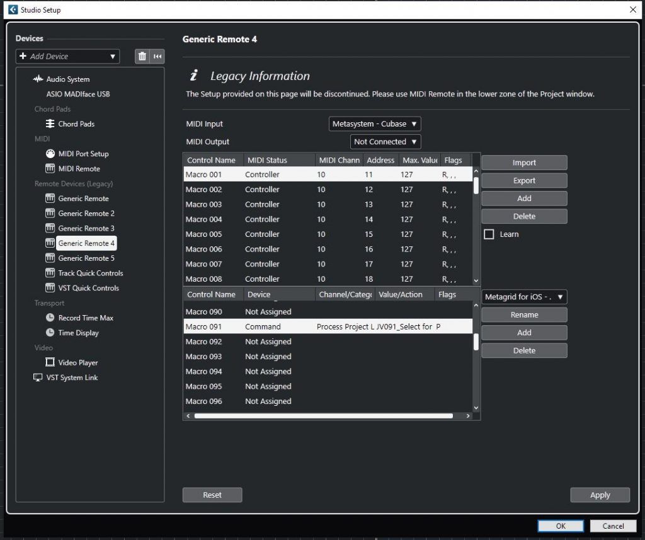Select the Macro 090 row in lower table
Screen dimensions: 645x540
coord(328,311)
